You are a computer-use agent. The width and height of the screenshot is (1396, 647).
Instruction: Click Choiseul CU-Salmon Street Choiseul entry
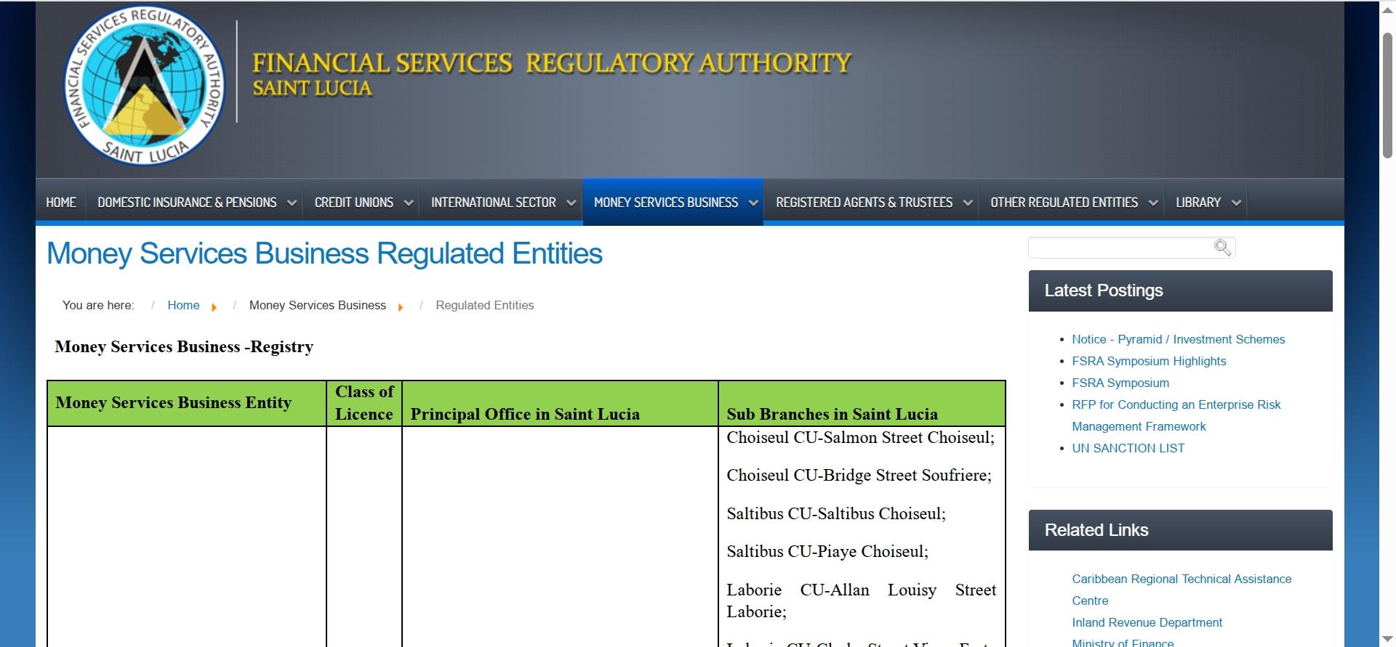click(x=860, y=438)
